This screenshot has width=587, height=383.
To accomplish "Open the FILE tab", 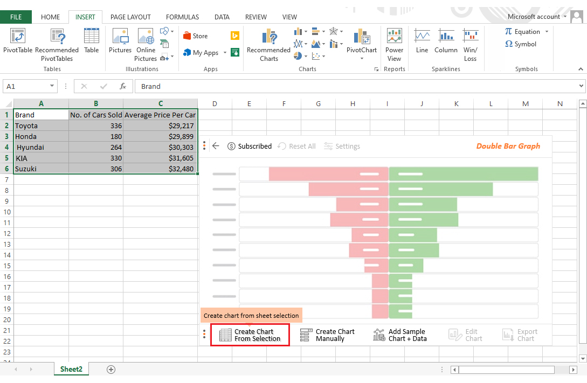I will pyautogui.click(x=16, y=17).
